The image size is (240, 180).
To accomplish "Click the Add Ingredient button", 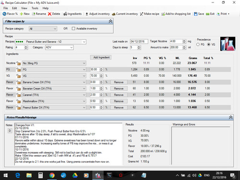I will (101, 58).
